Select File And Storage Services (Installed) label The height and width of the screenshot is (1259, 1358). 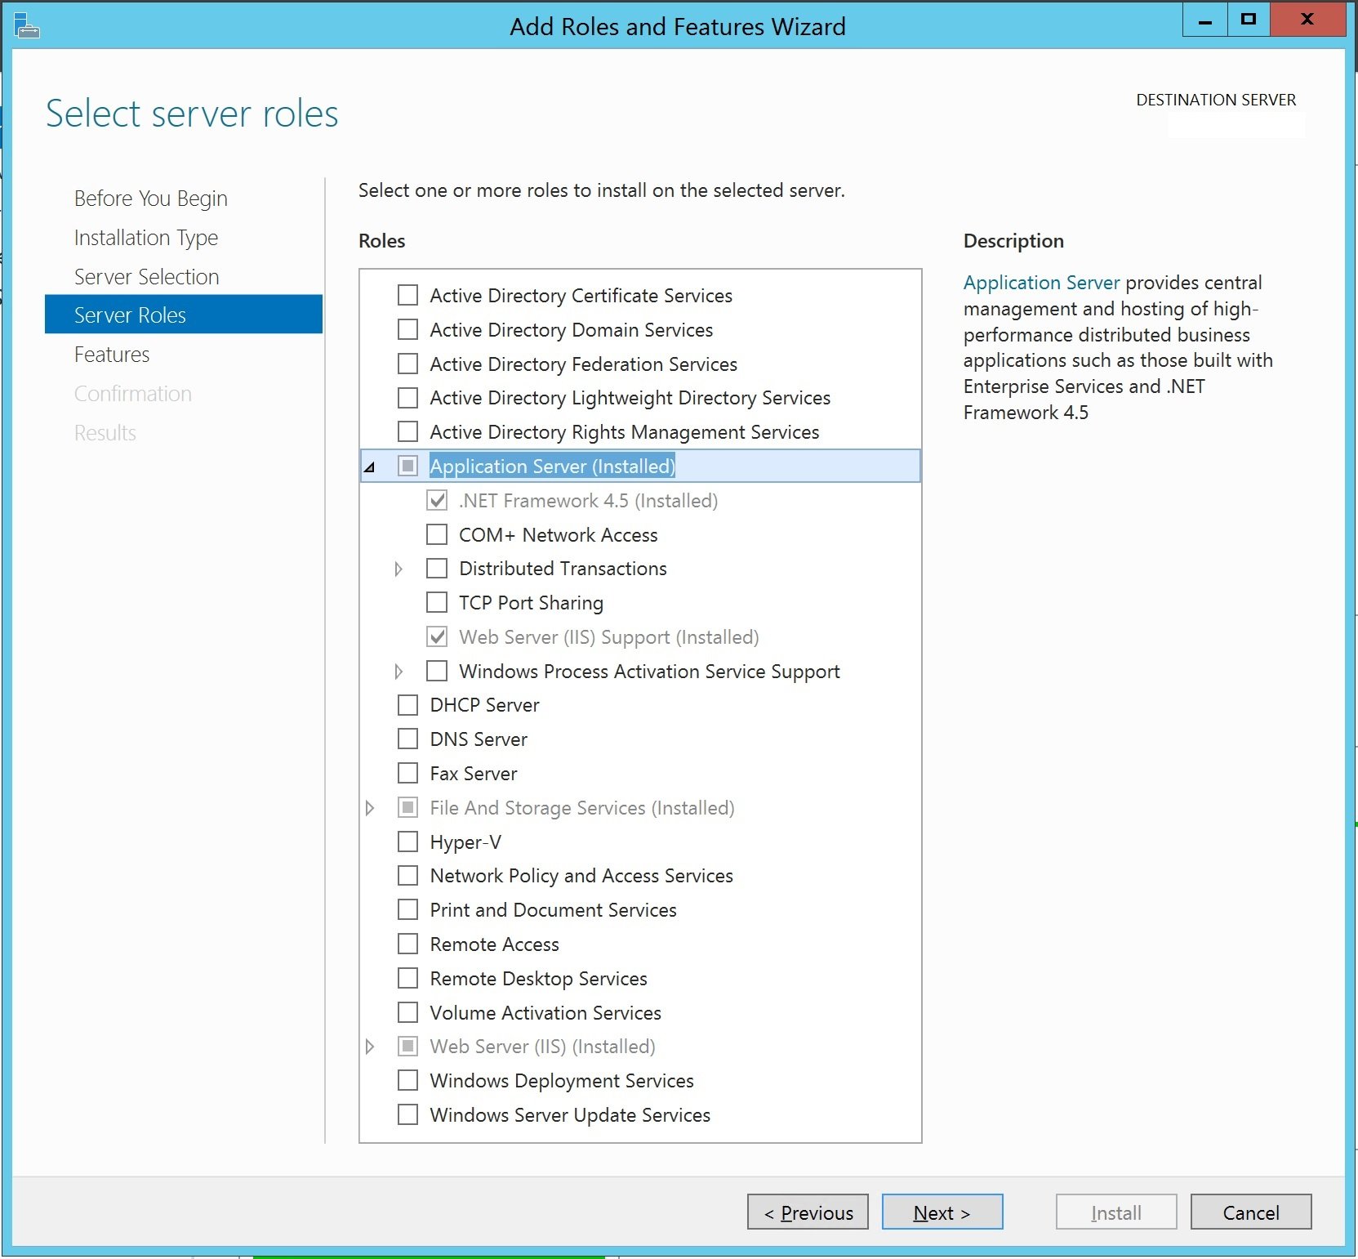582,808
